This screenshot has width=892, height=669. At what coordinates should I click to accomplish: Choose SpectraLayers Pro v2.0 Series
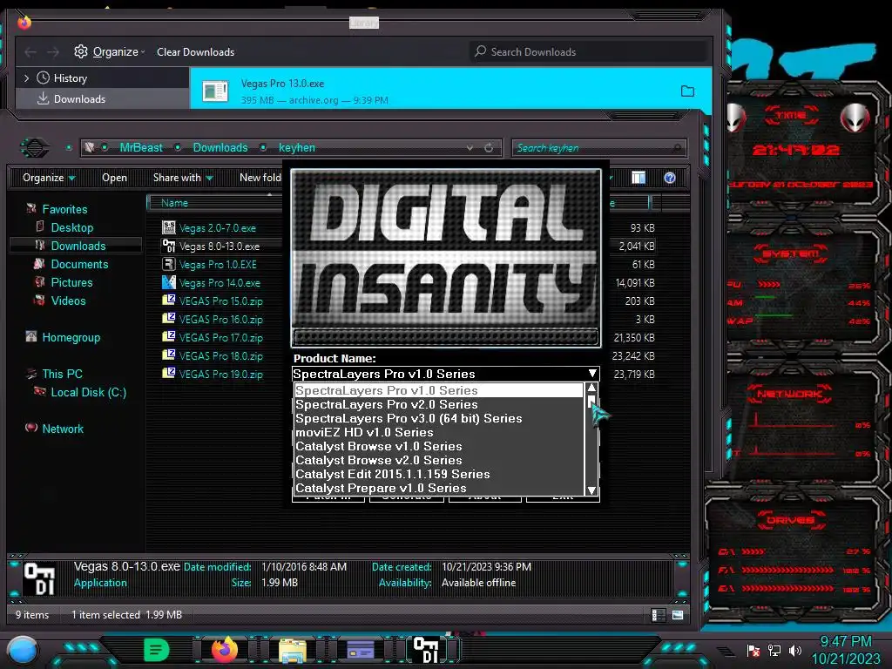pos(438,404)
